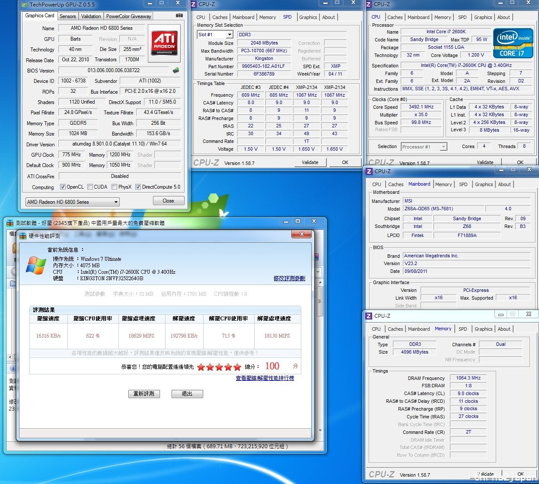539x484 pixels.
Task: Click the Manufacturer value Kingston
Action: [x=264, y=59]
